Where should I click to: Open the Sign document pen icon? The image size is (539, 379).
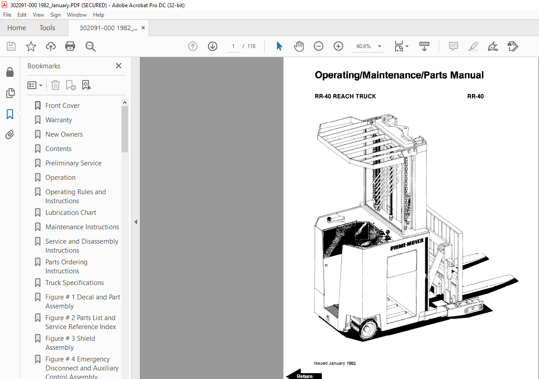[493, 46]
